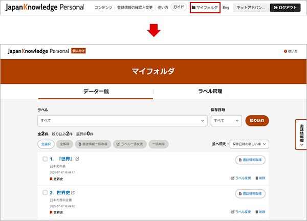This screenshot has height=221, width=307.
Task: Click the 書誌情報一括取得 button
Action: [x=93, y=144]
